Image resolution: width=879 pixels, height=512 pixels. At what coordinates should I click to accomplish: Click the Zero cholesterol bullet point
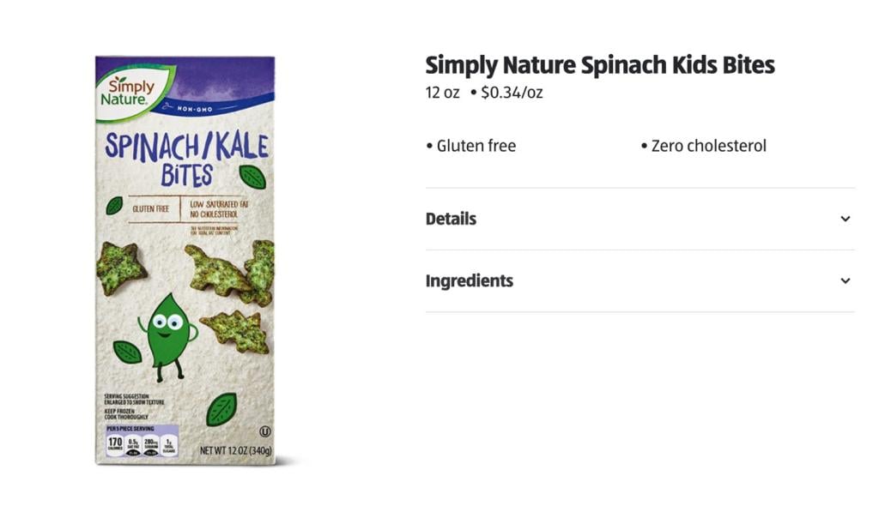tap(704, 146)
